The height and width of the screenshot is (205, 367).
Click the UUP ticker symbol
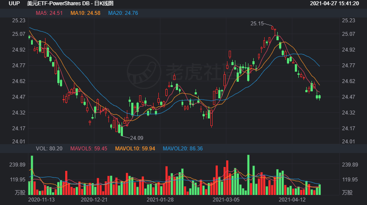(x=14, y=3)
